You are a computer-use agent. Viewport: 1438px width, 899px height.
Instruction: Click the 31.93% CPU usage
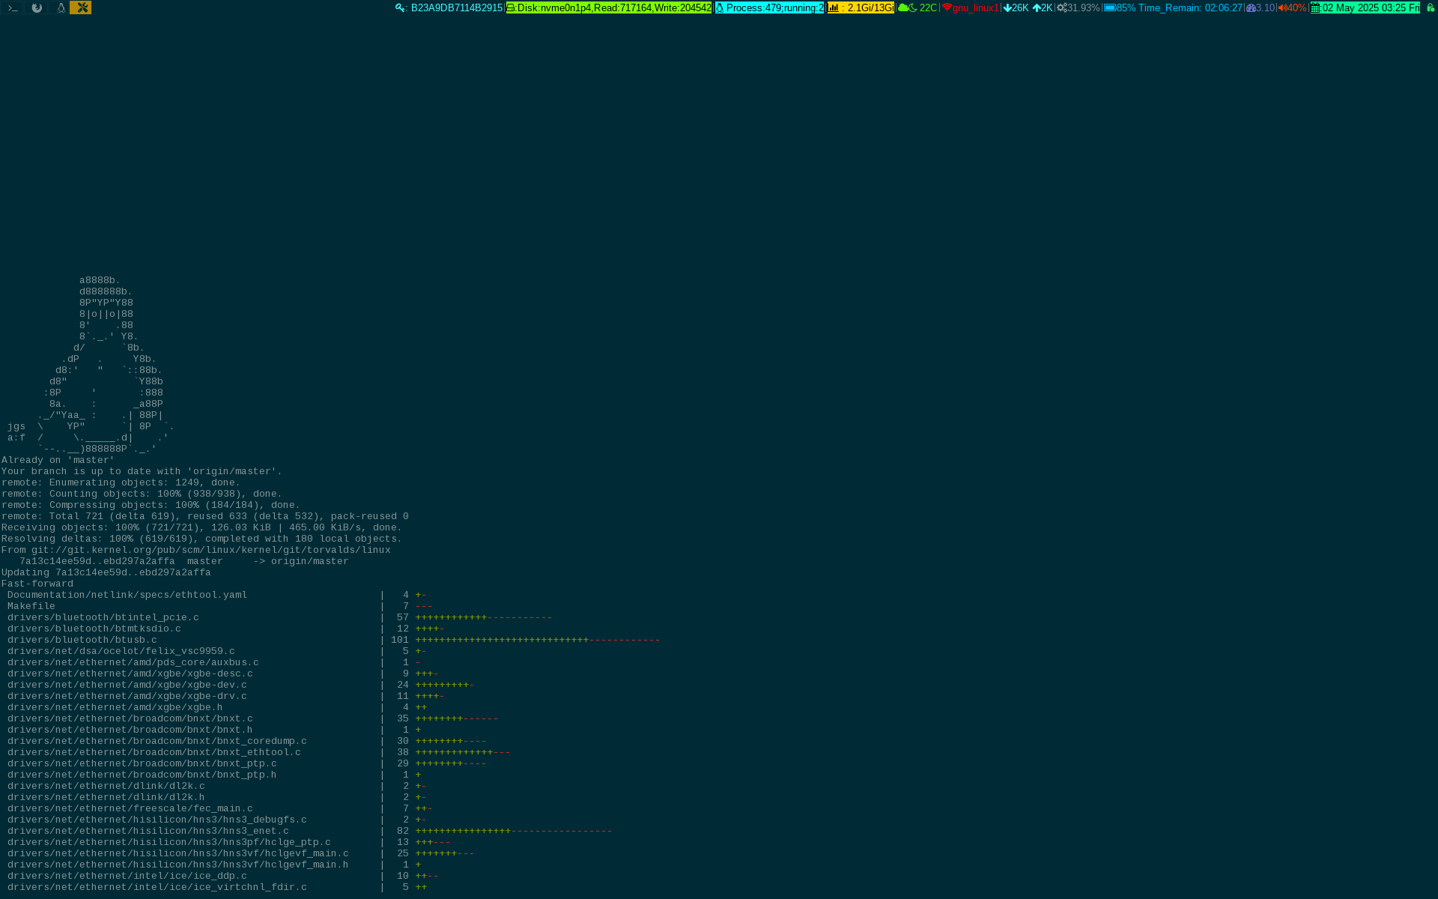1083,7
